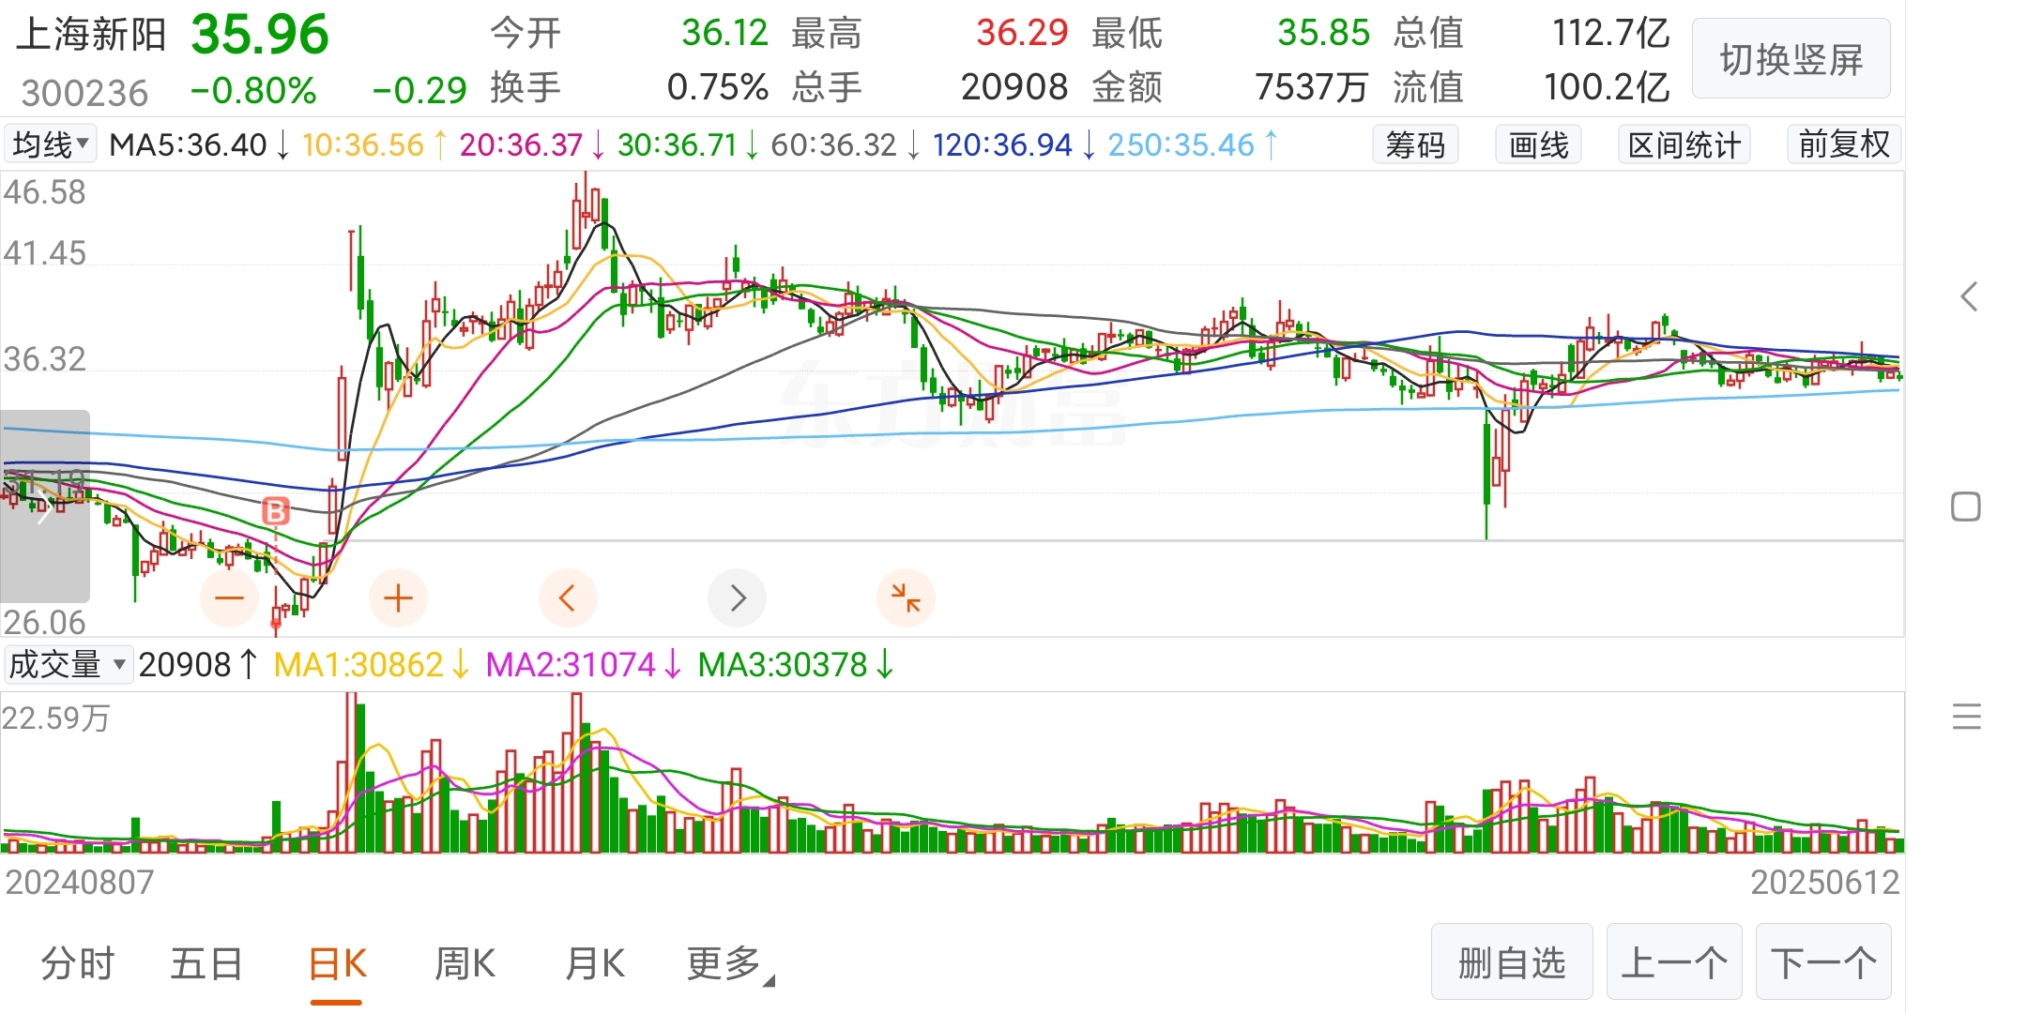The width and height of the screenshot is (2027, 1013).
Task: Switch to the 周K tab
Action: 465,963
